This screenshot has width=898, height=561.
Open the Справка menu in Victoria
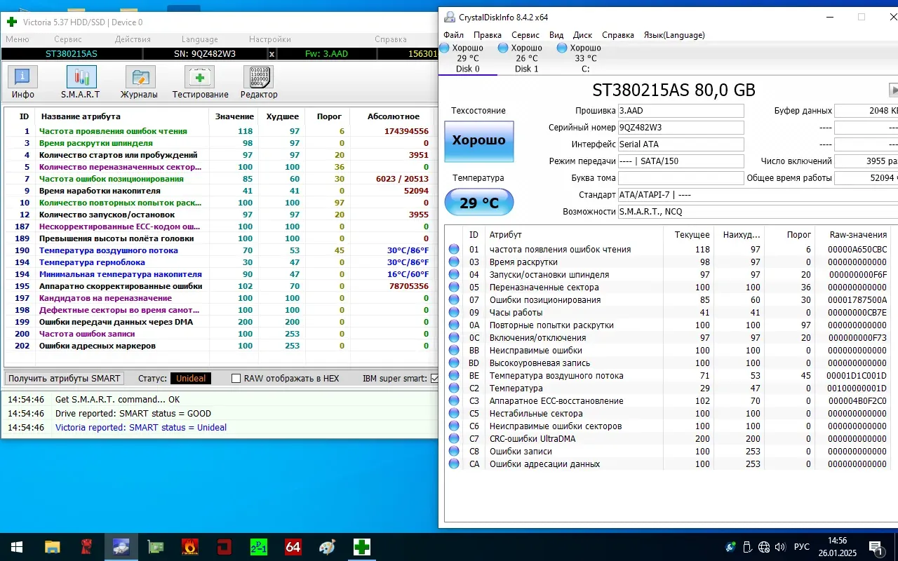point(391,39)
